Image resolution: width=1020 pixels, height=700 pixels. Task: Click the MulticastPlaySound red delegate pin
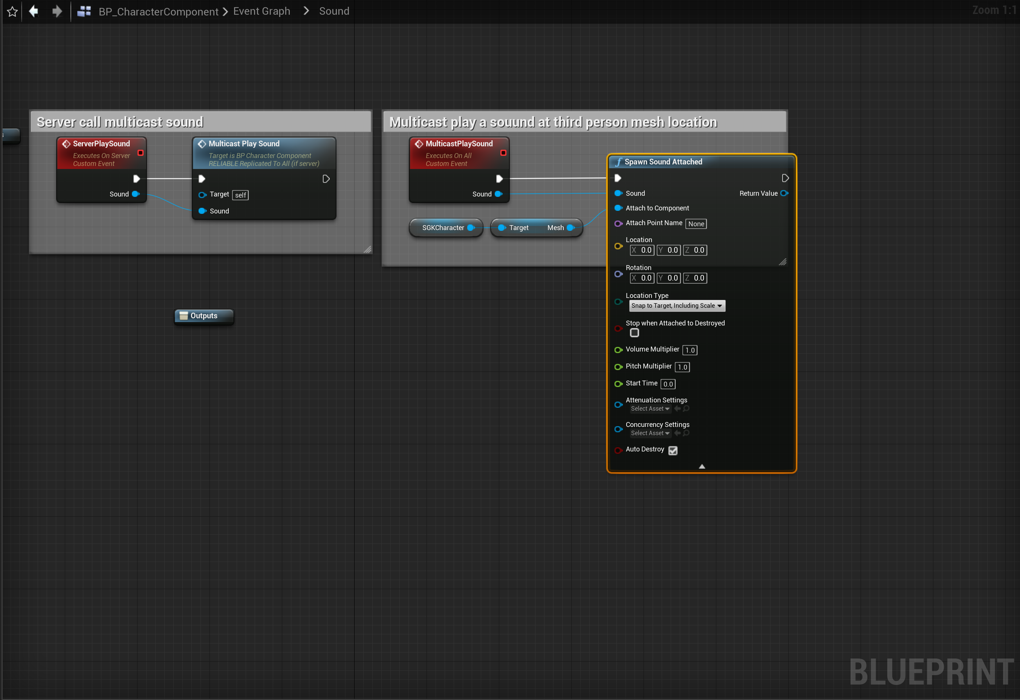coord(503,153)
